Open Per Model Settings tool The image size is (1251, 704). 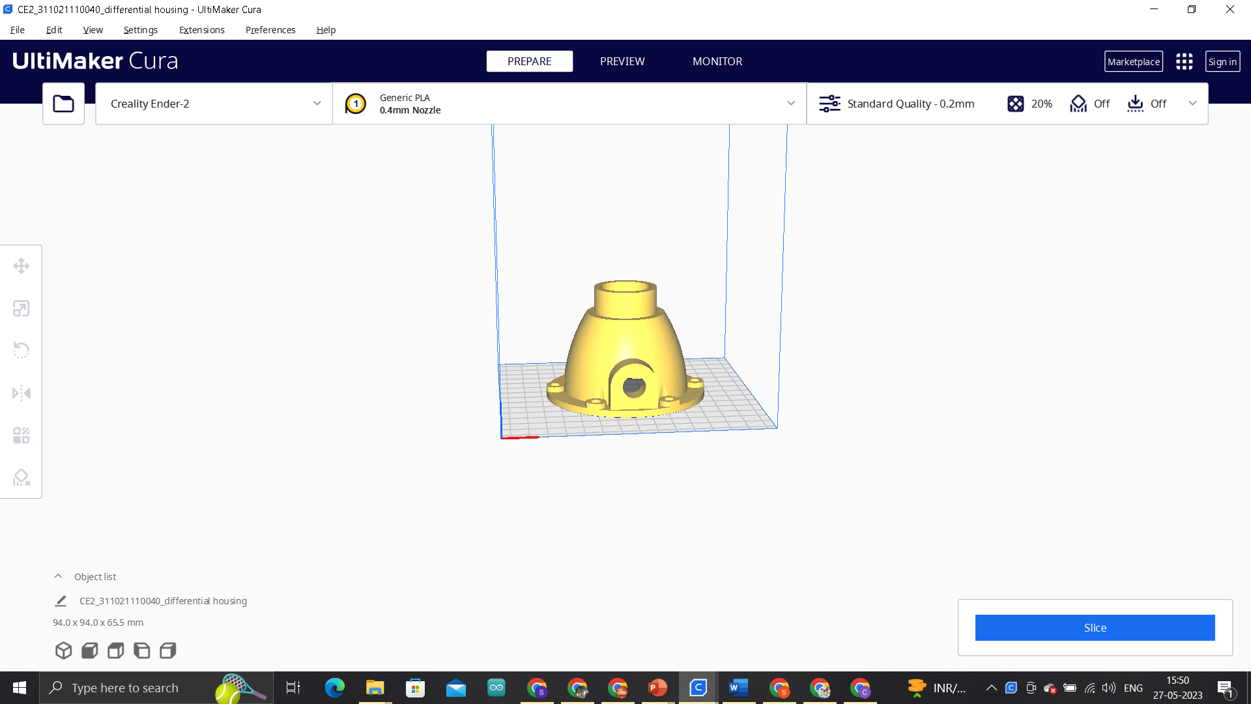[21, 435]
